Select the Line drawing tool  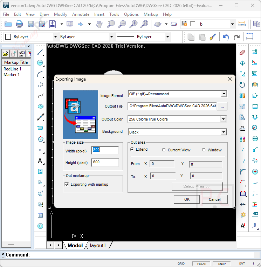tap(40, 52)
